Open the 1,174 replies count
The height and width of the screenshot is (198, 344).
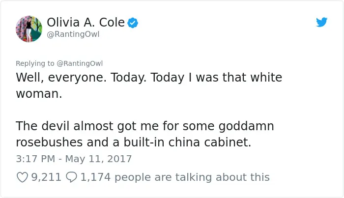[95, 177]
